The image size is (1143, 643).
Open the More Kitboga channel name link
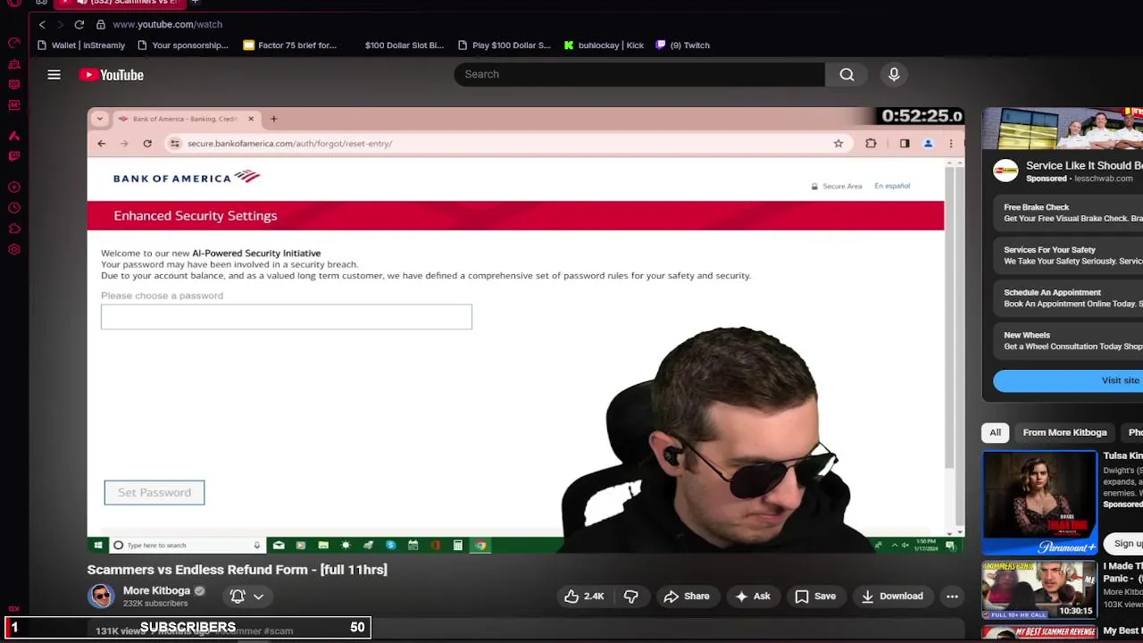click(156, 590)
